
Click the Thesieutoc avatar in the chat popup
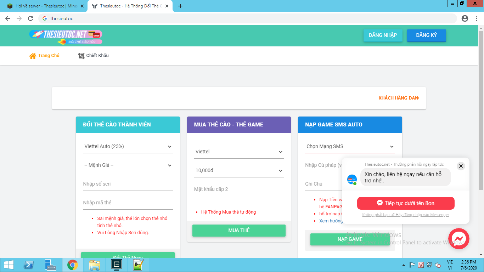click(352, 179)
